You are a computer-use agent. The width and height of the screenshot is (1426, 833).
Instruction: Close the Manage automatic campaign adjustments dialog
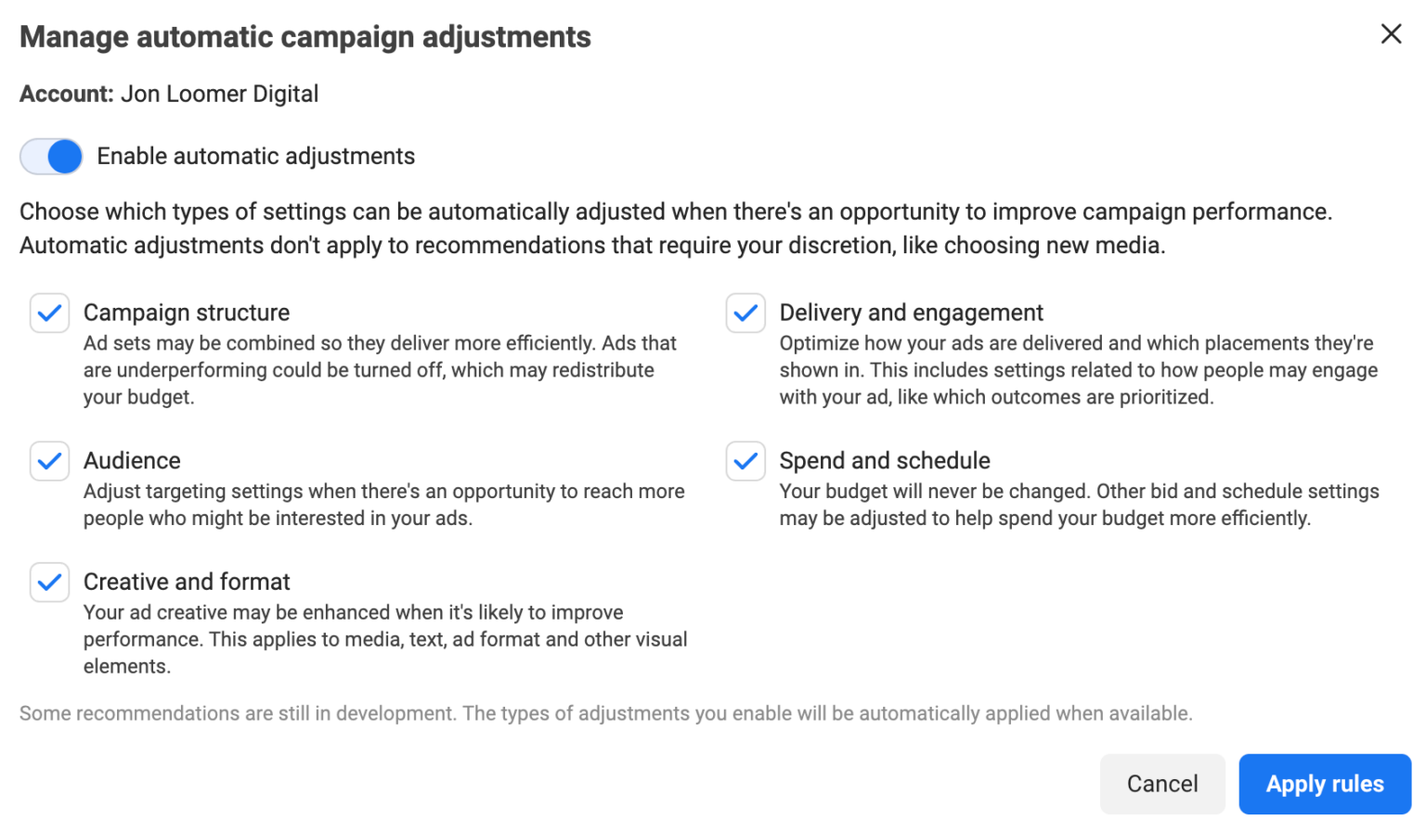click(1391, 34)
